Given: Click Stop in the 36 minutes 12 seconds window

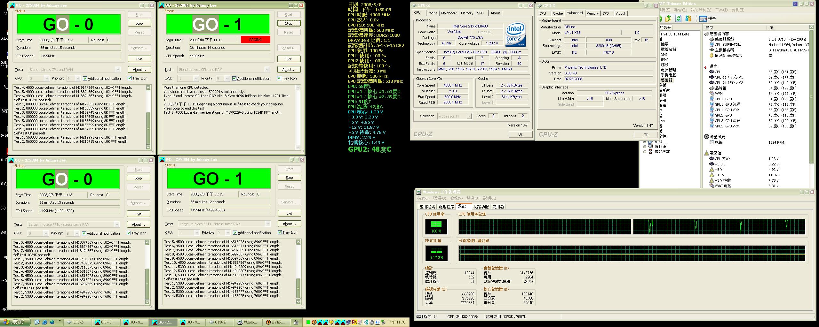Looking at the screenshot, I should pos(289,178).
